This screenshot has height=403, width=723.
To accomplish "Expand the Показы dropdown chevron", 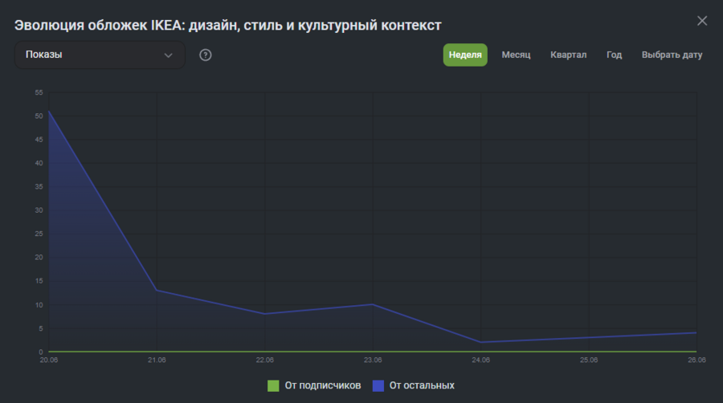I will (169, 55).
